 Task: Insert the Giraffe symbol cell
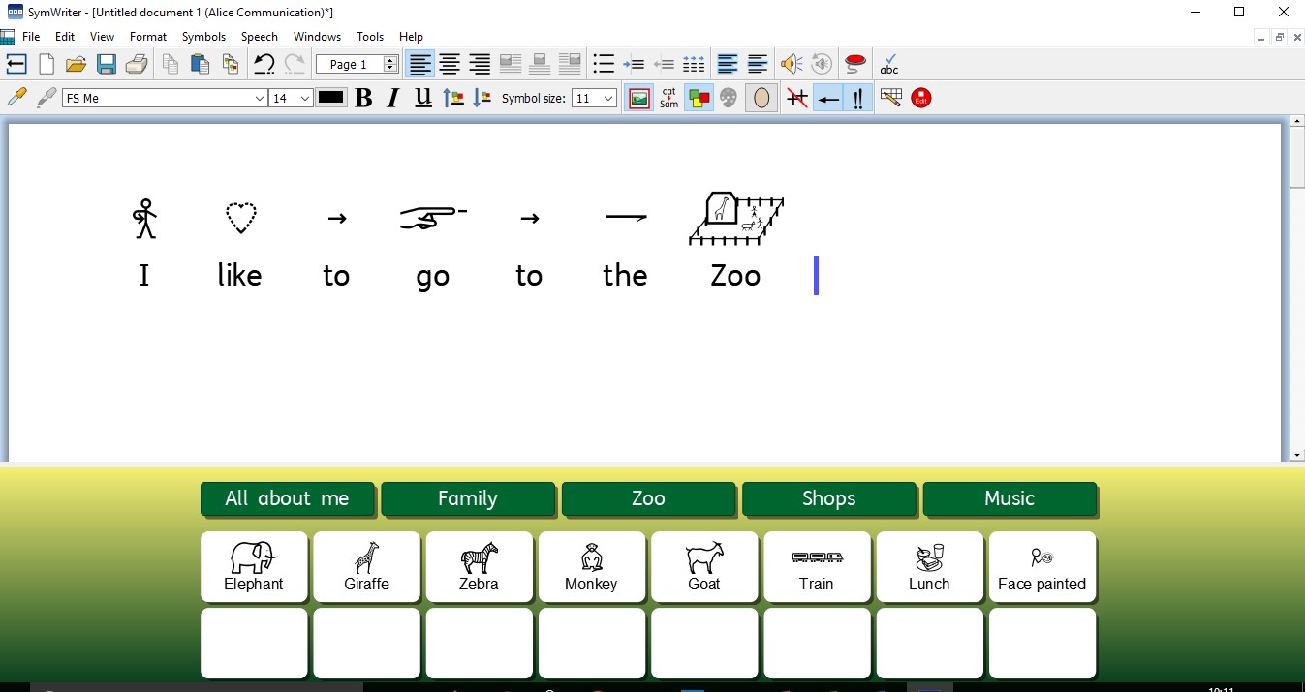pyautogui.click(x=366, y=566)
